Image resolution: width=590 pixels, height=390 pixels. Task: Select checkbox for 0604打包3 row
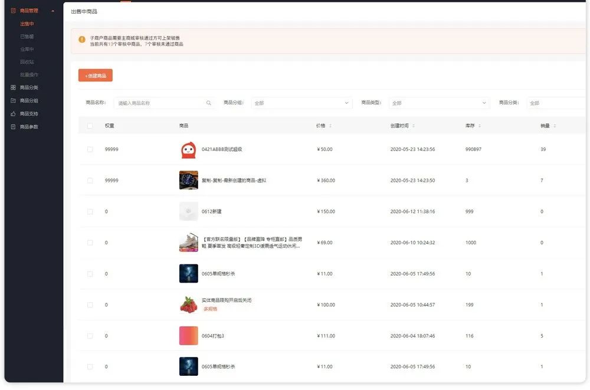[x=90, y=336]
